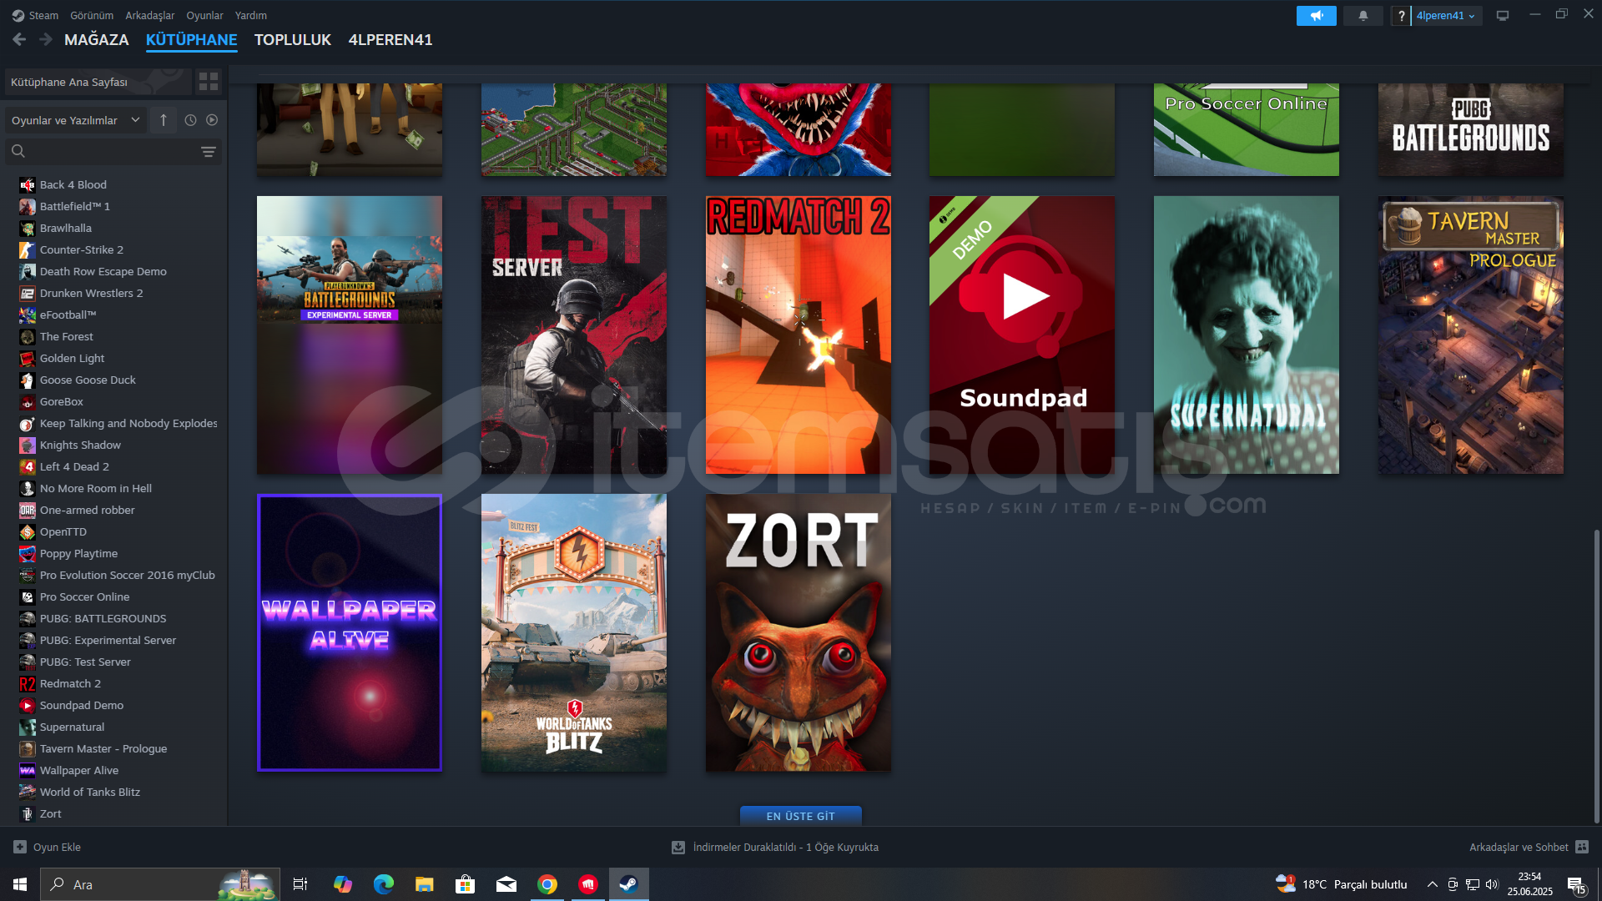Open Microsoft Edge from the taskbar
The image size is (1602, 901).
[x=384, y=884]
